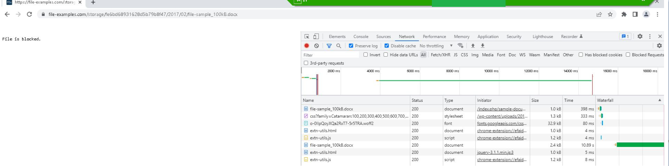Sort by the Waterfall column arrow
The image size is (669, 166).
pos(659,100)
